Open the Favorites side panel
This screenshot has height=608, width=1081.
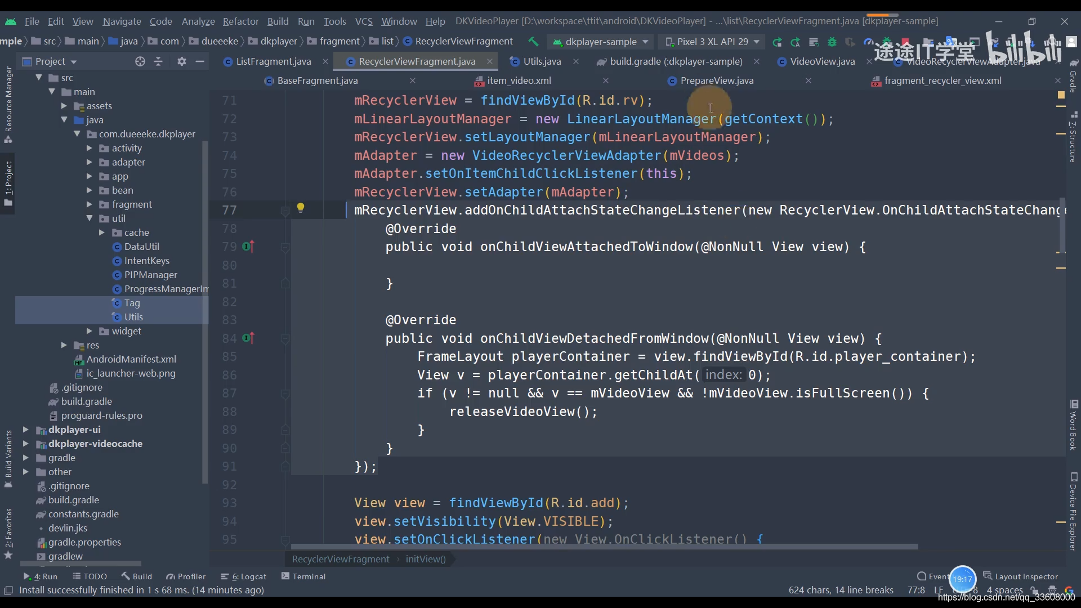click(8, 534)
